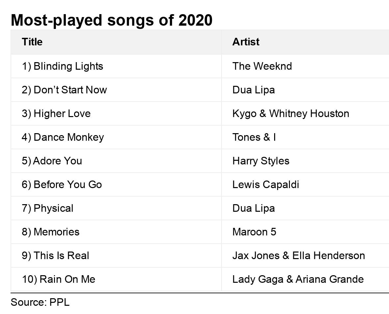Click the "1) Blinding Lights" cell
Image resolution: width=389 pixels, height=314 pixels.
tap(63, 66)
